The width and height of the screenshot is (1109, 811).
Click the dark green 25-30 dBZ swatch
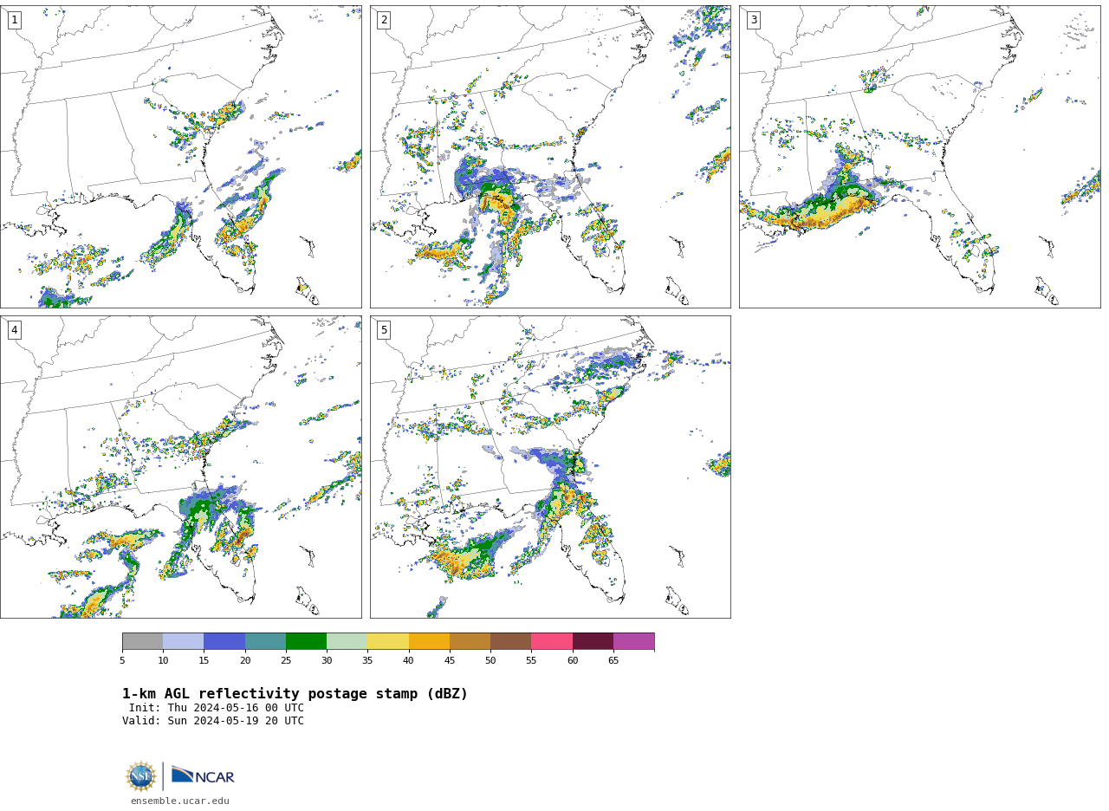point(306,641)
